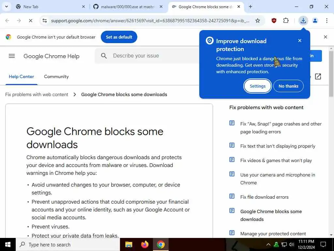Open Google Chrome blocks some downloads sidebar link
Viewport: 334px width, 251px height.
(x=271, y=215)
